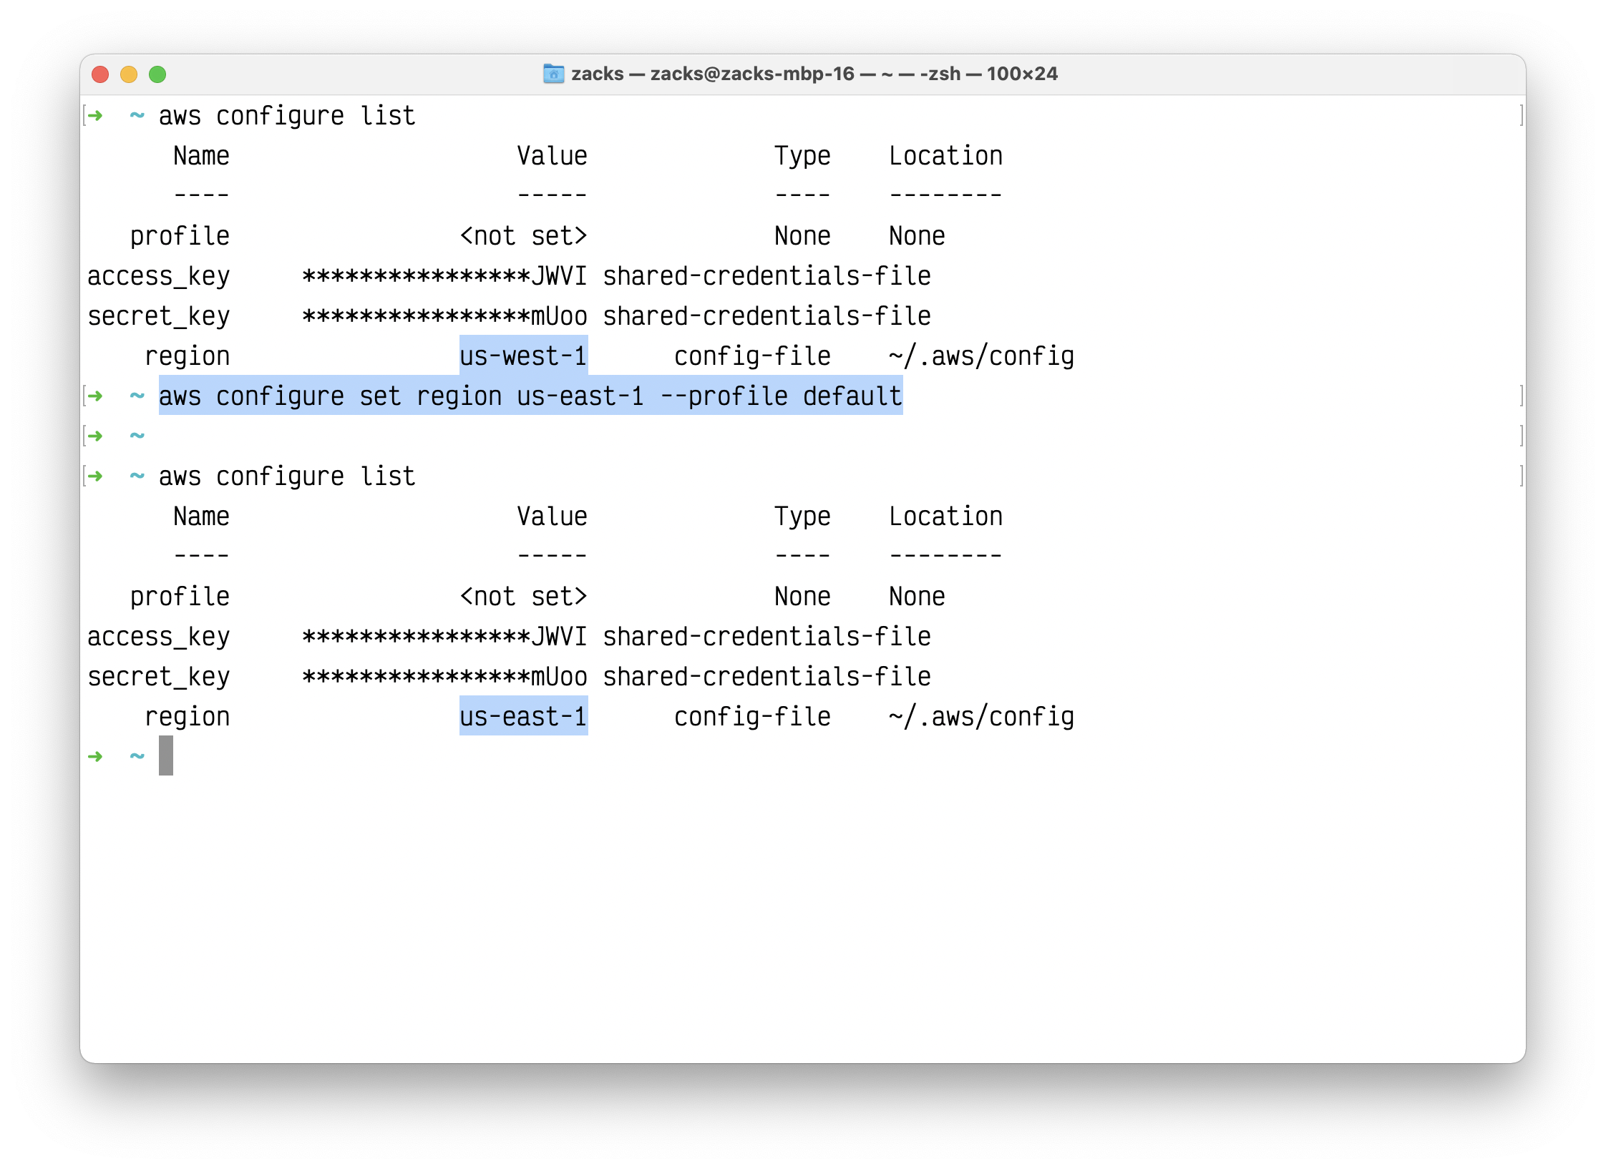Click the green arrow on first prompt line
Screen dimensions: 1606x1169
(x=95, y=115)
